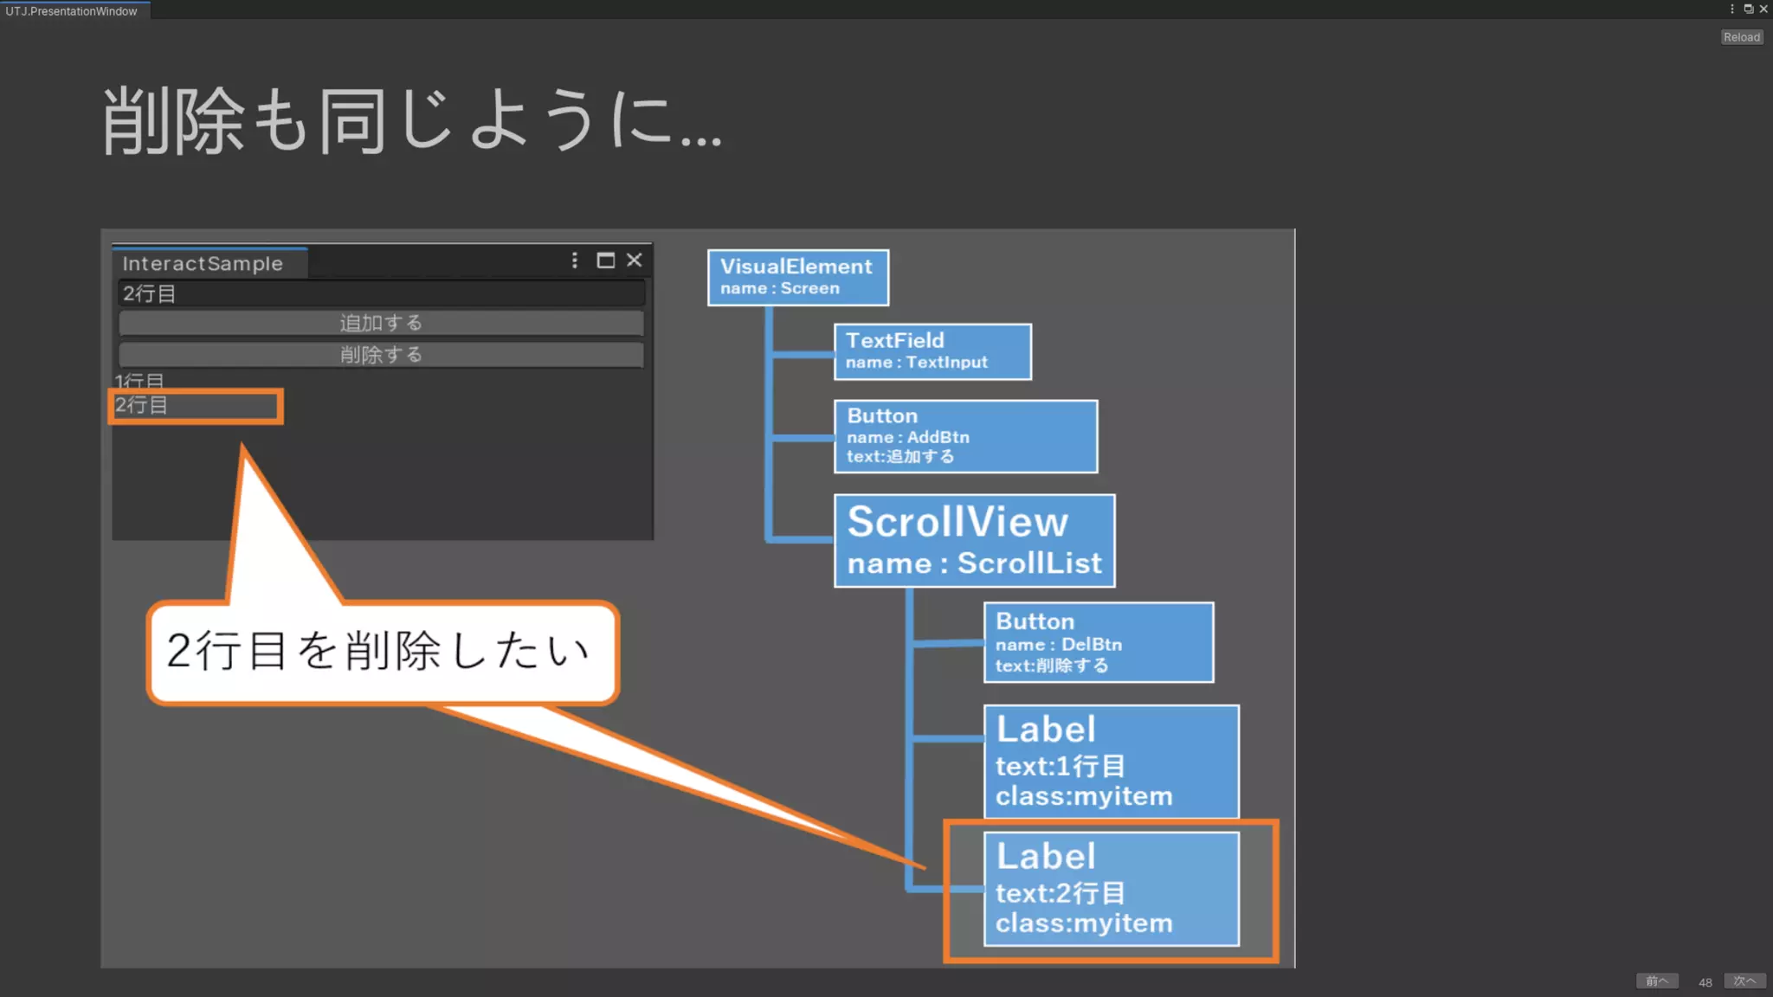Click the Reload button
The height and width of the screenshot is (997, 1773).
click(1741, 37)
